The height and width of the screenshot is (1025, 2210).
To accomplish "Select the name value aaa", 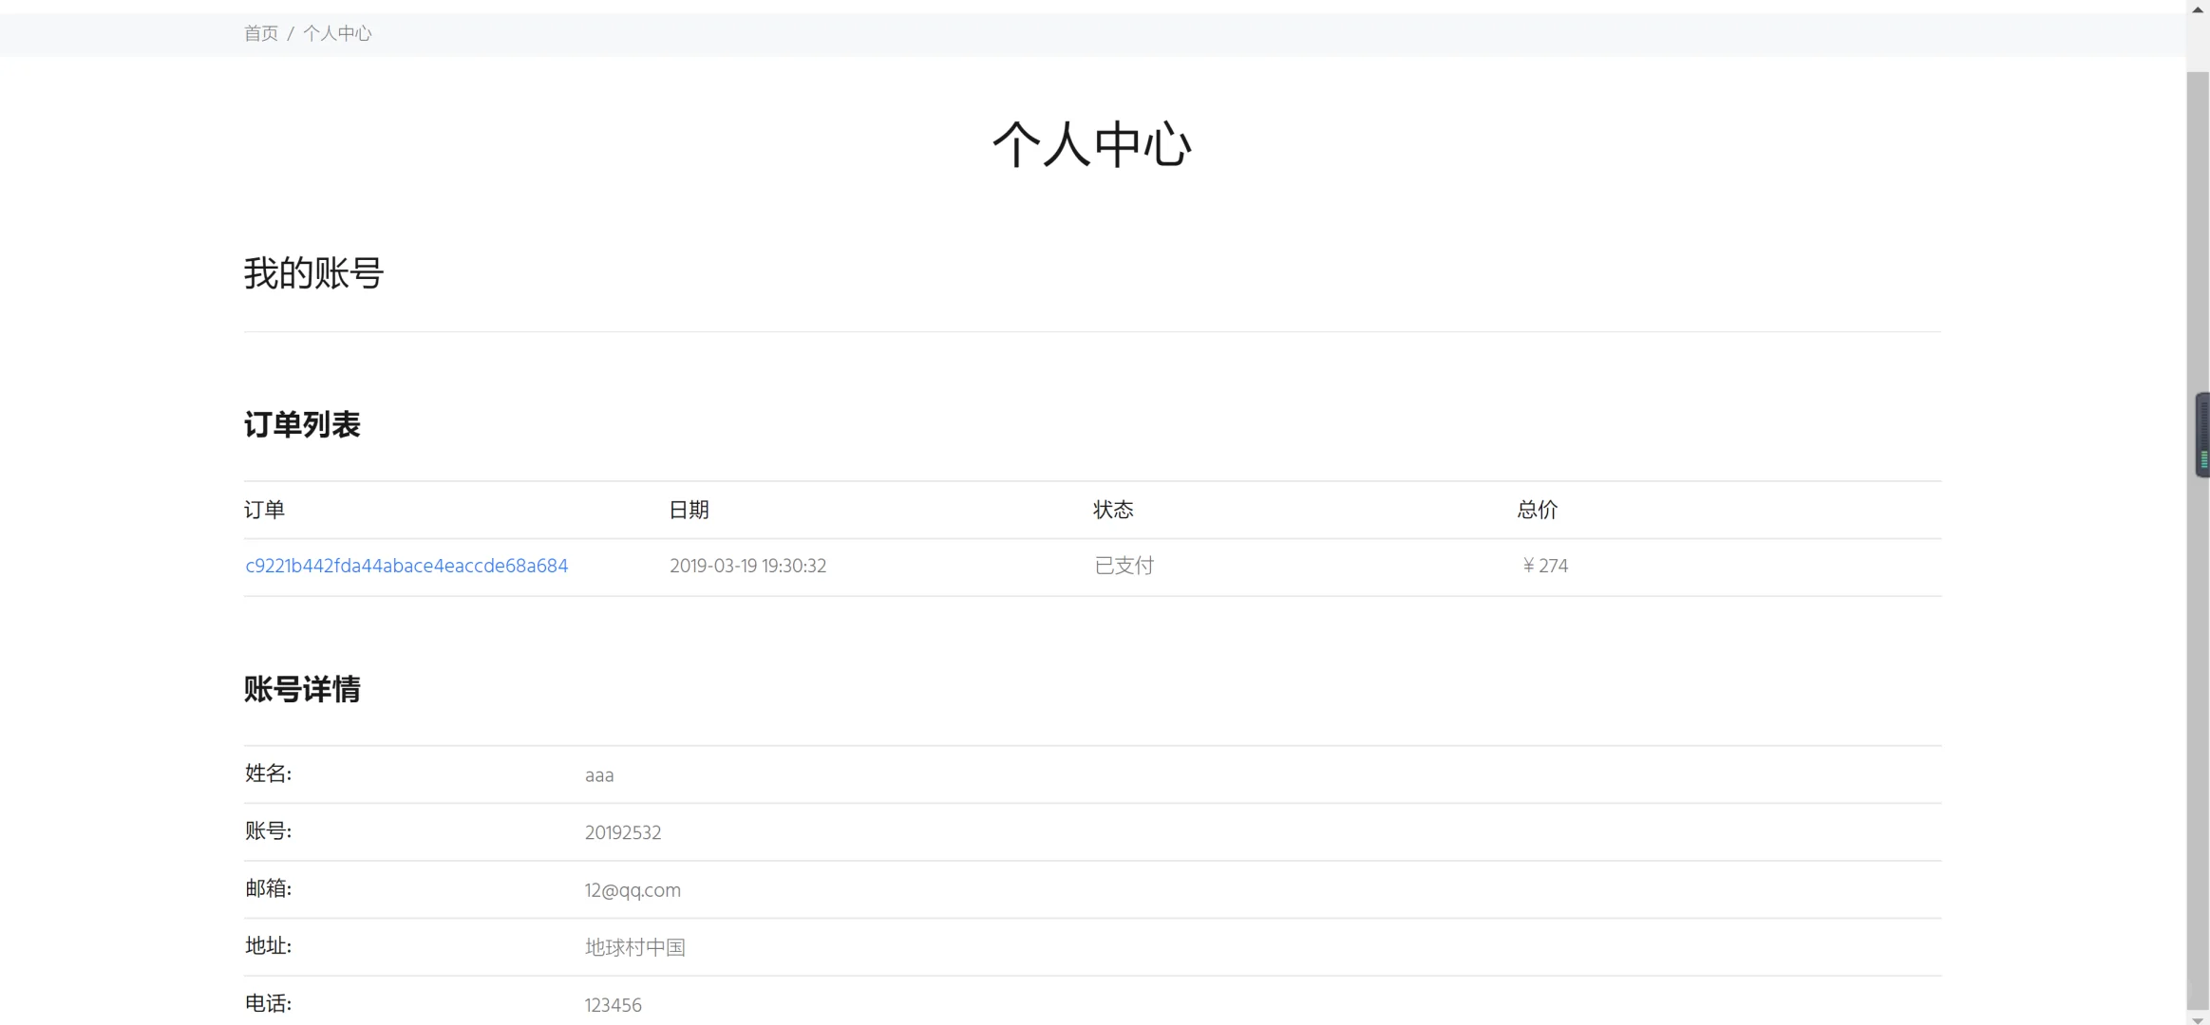I will 598,774.
